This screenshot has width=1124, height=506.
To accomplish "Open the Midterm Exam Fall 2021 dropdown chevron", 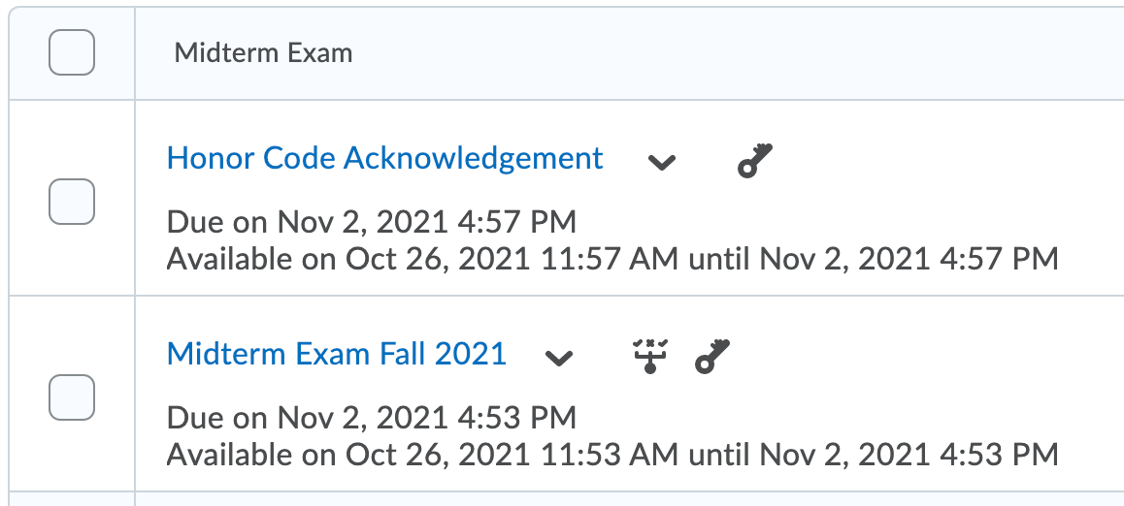I will (558, 358).
